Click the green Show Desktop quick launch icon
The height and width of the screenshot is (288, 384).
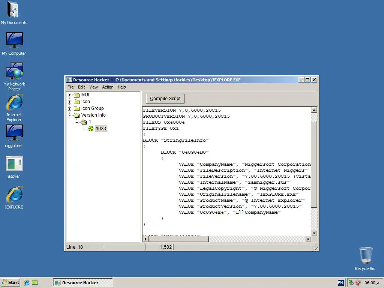coord(35,283)
